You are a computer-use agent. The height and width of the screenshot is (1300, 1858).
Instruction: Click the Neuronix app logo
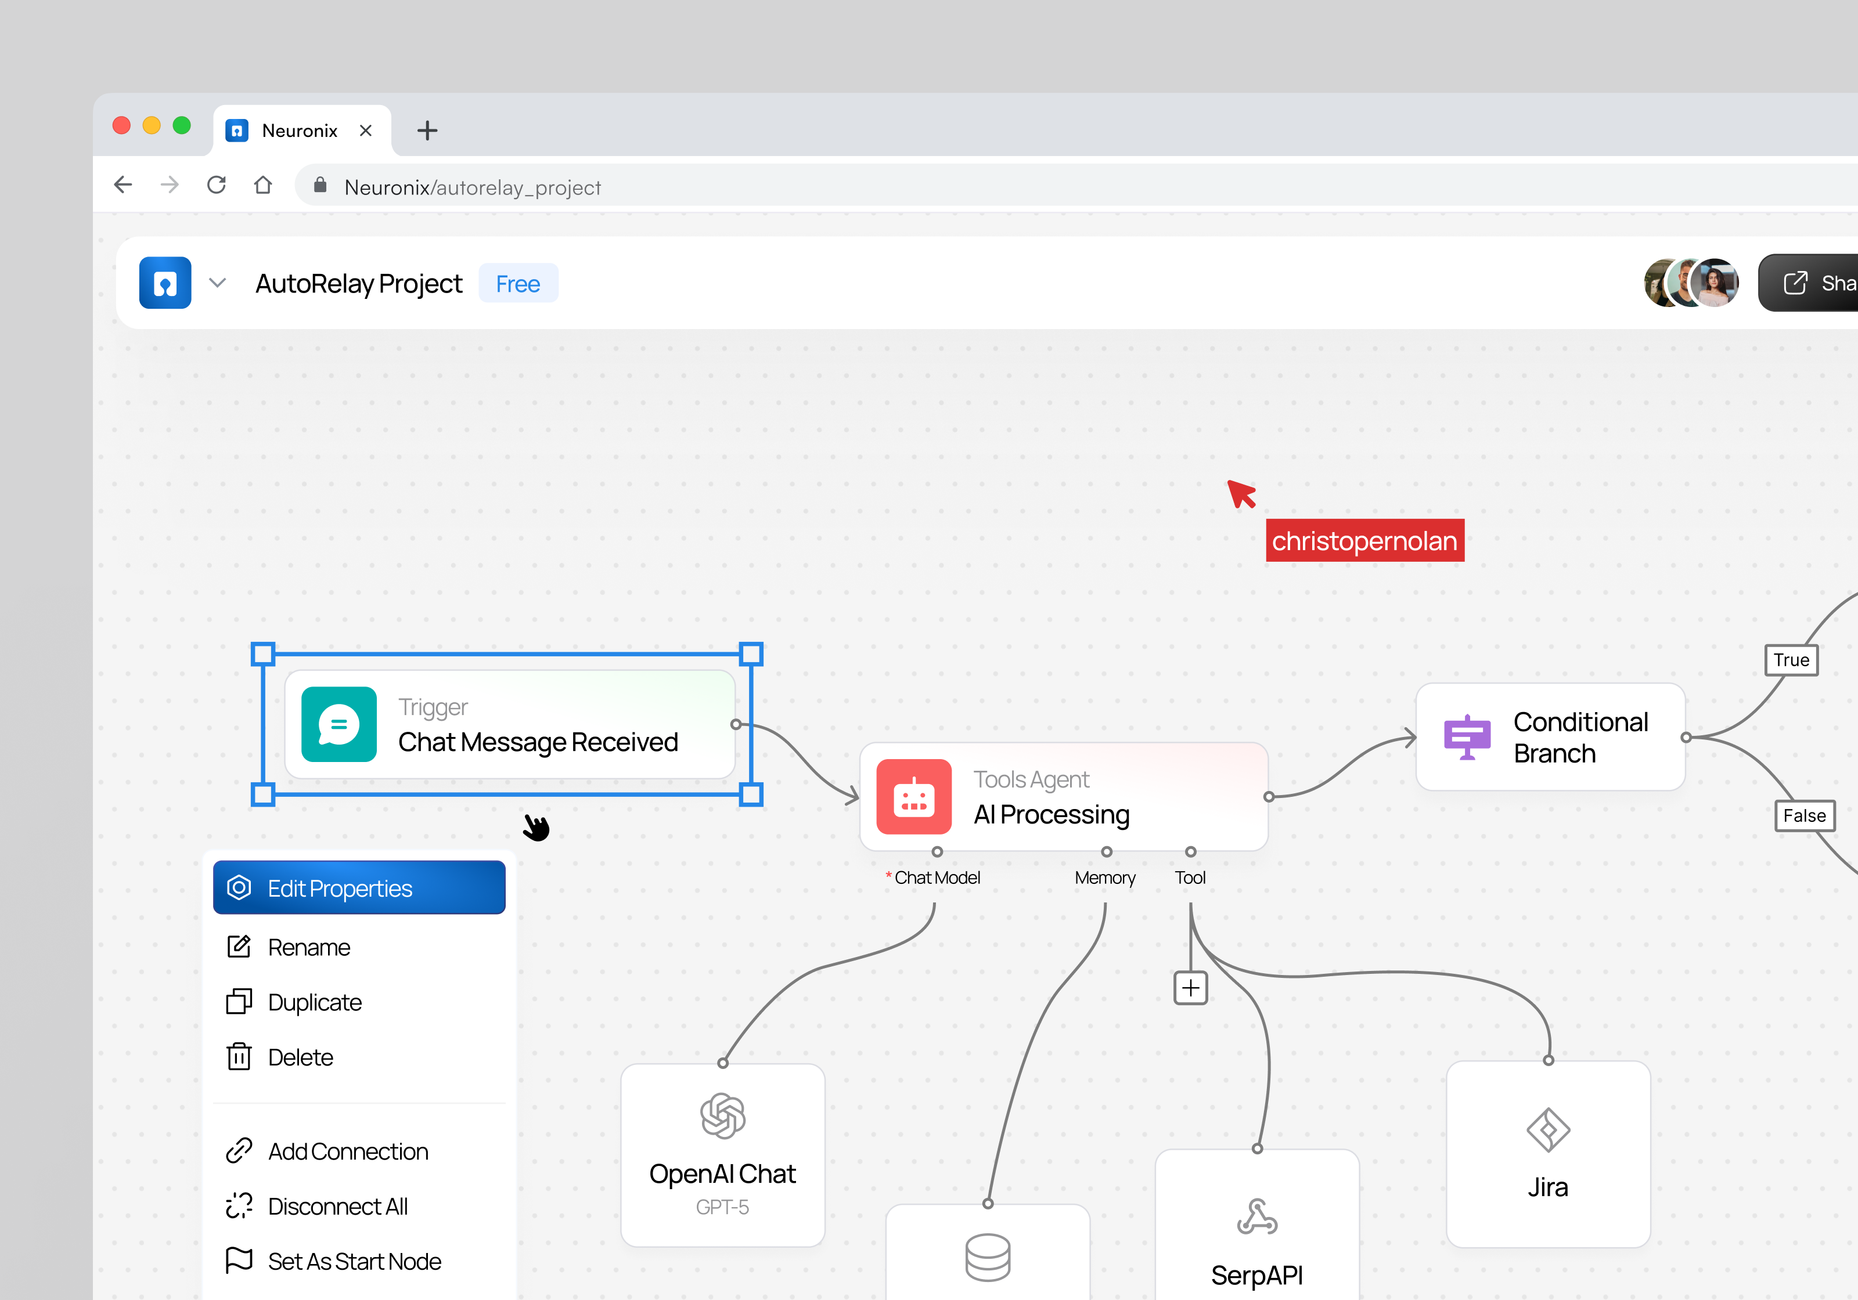(x=165, y=282)
